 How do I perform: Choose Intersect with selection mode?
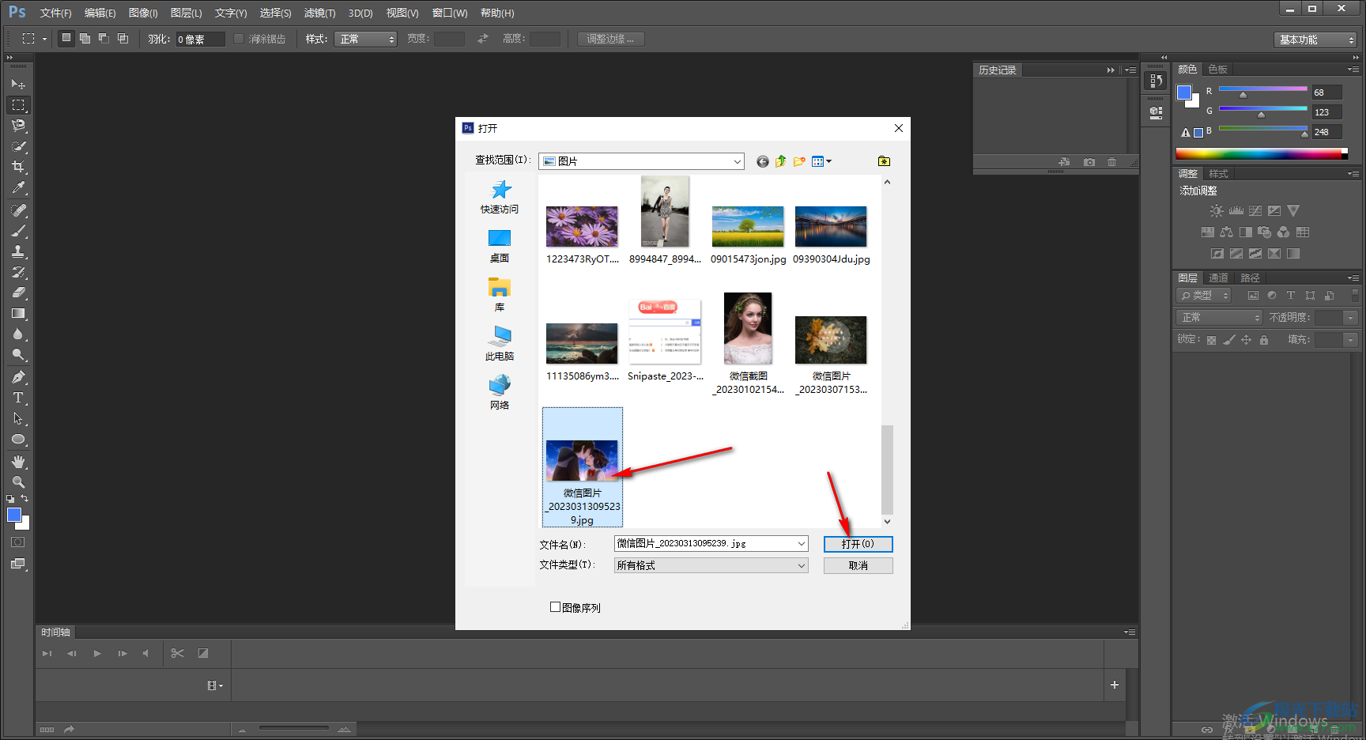pos(123,38)
